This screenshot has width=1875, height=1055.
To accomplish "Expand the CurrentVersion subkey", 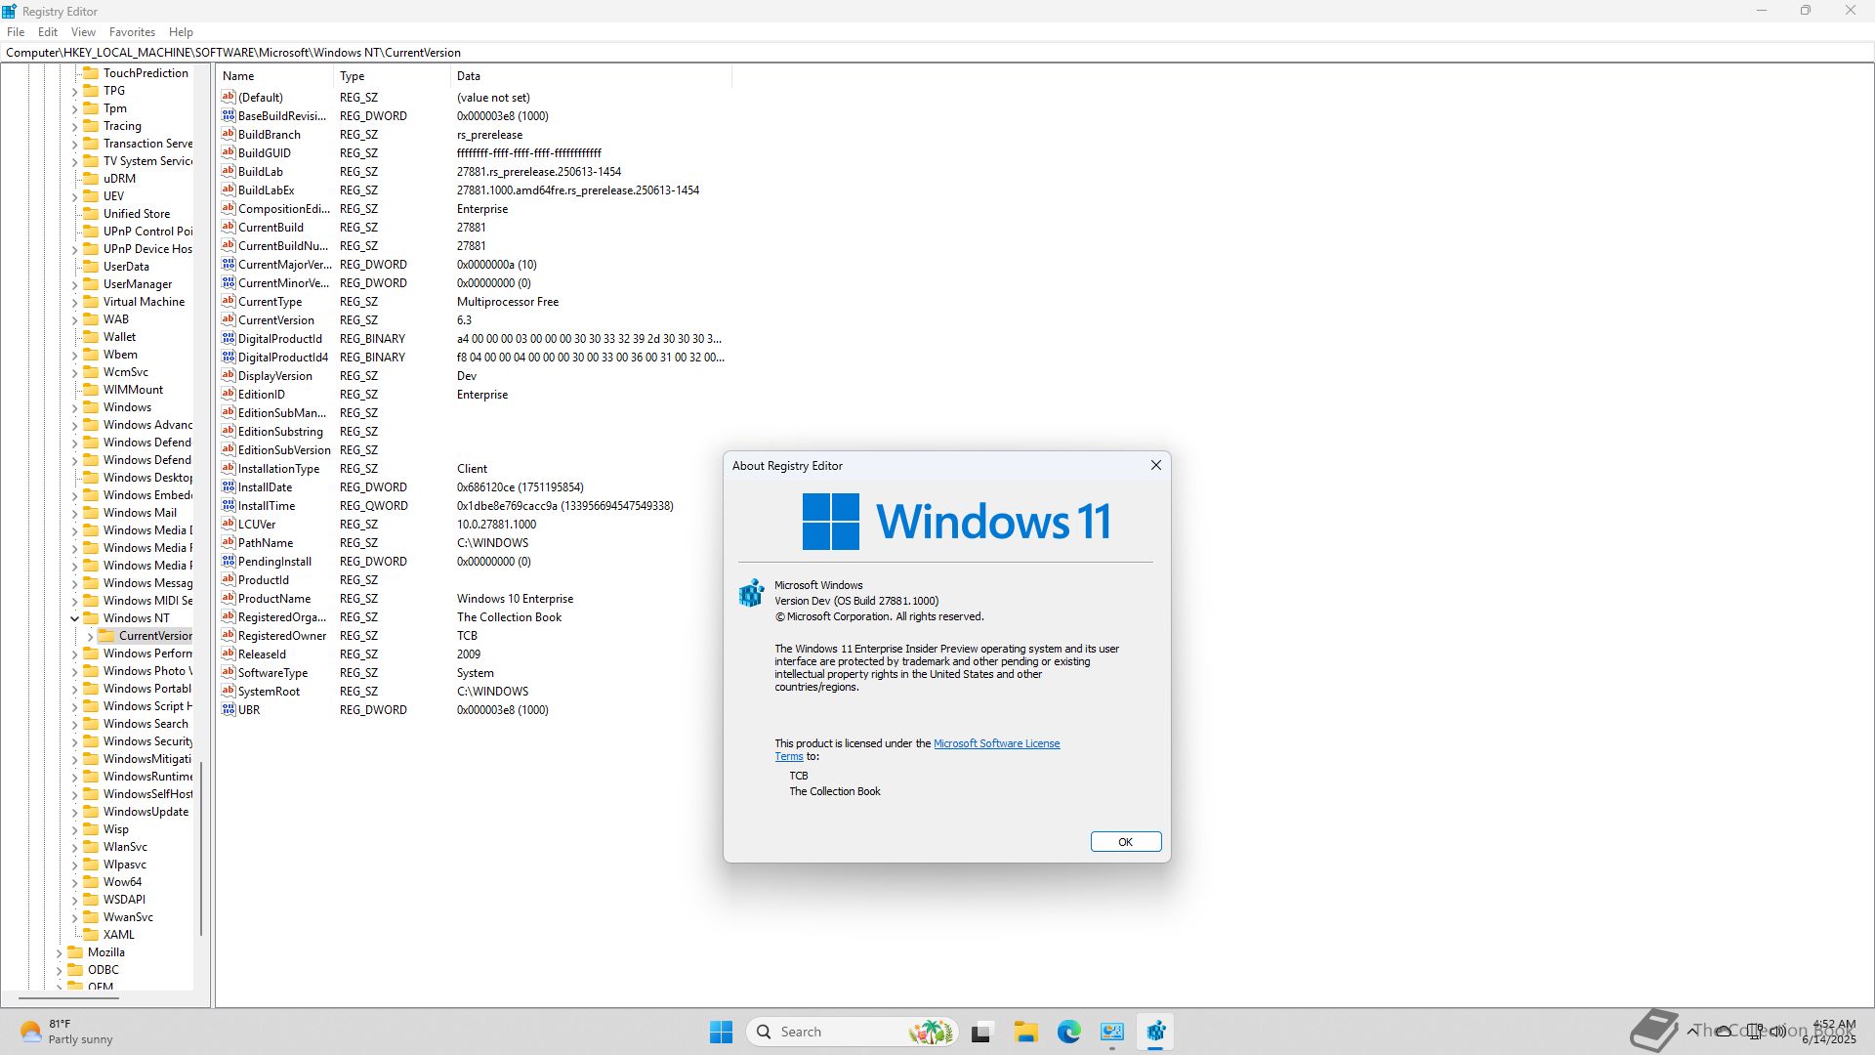I will coord(90,636).
